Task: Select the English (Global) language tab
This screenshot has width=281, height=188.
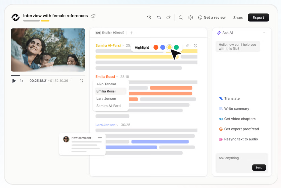Action: click(110, 33)
